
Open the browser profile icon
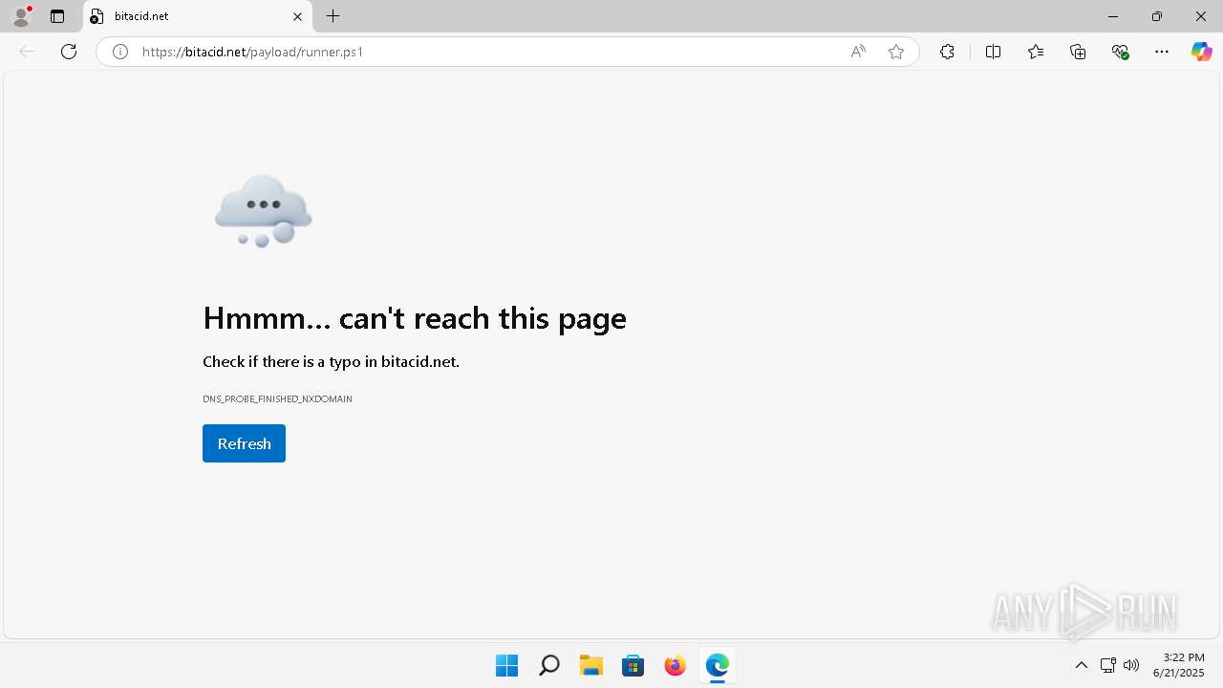[21, 16]
